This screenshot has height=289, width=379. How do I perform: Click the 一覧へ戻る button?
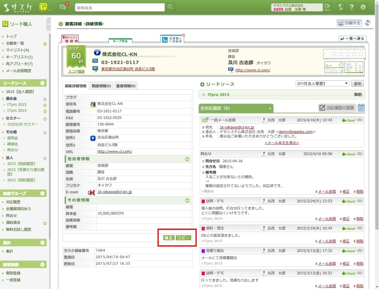[352, 39]
